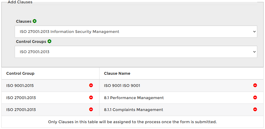Delete the ISO 9001 ISO 9001 clause

coord(255,85)
